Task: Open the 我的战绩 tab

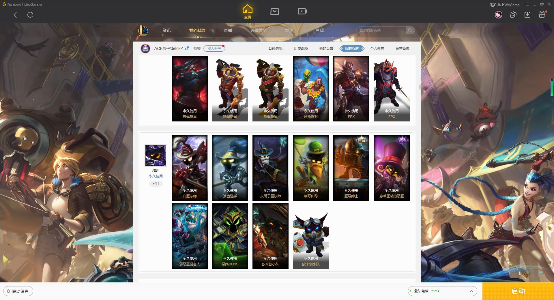Action: pyautogui.click(x=197, y=30)
